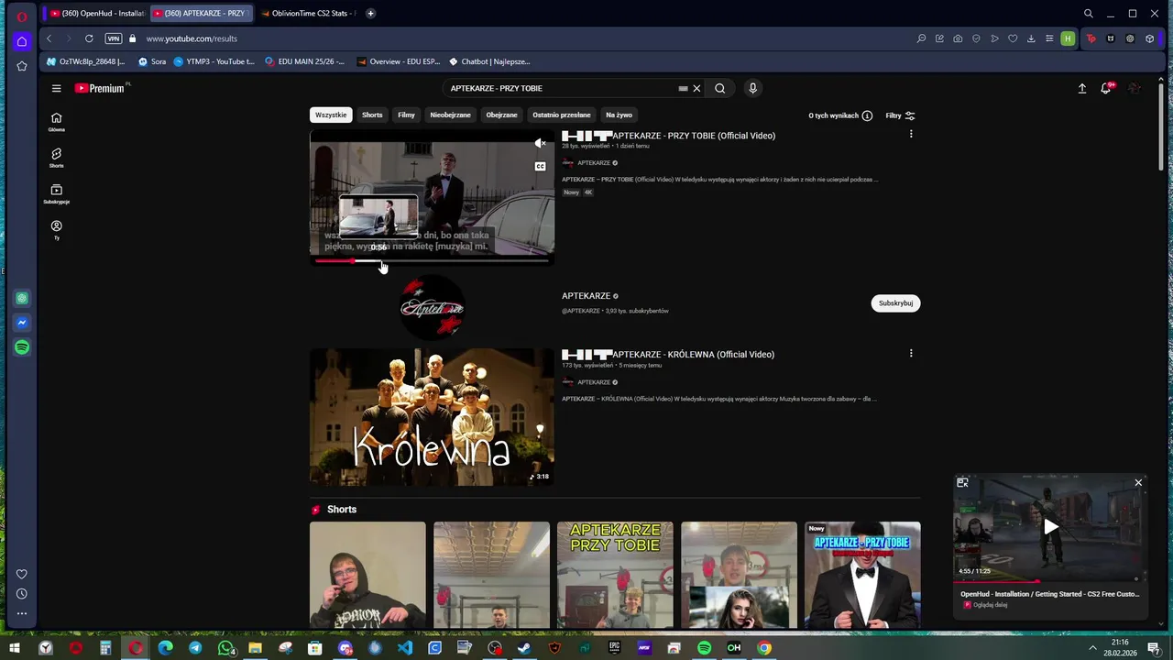This screenshot has width=1173, height=660.
Task: Open Opera sidebar history clock icon
Action: (22, 594)
